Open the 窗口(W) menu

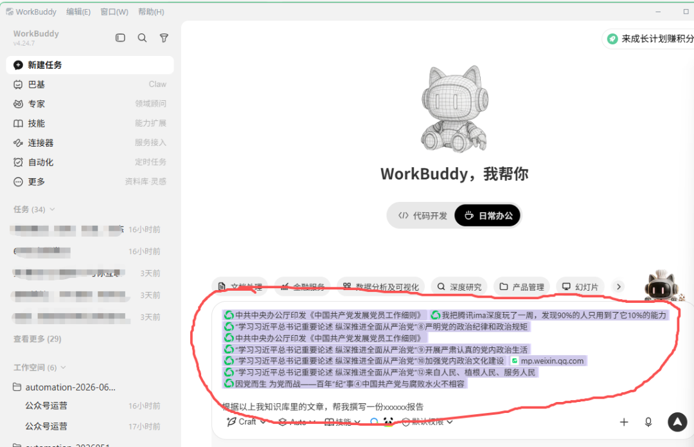114,12
